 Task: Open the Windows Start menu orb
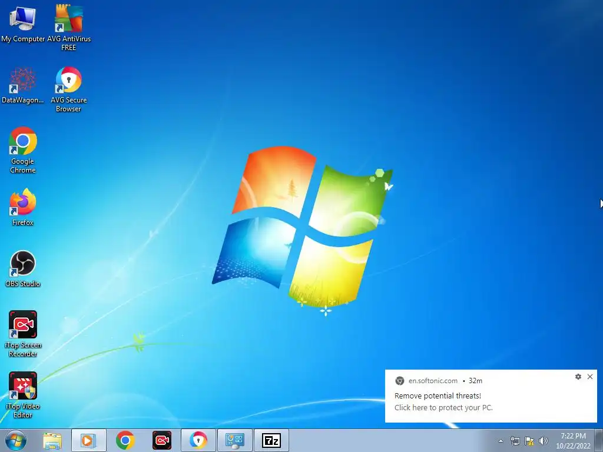click(16, 440)
